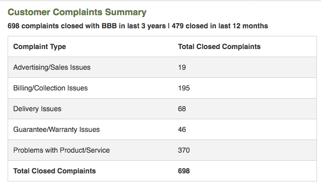This screenshot has width=321, height=185.
Task: Click the '479 closed in last 12 months' text
Action: [x=220, y=26]
